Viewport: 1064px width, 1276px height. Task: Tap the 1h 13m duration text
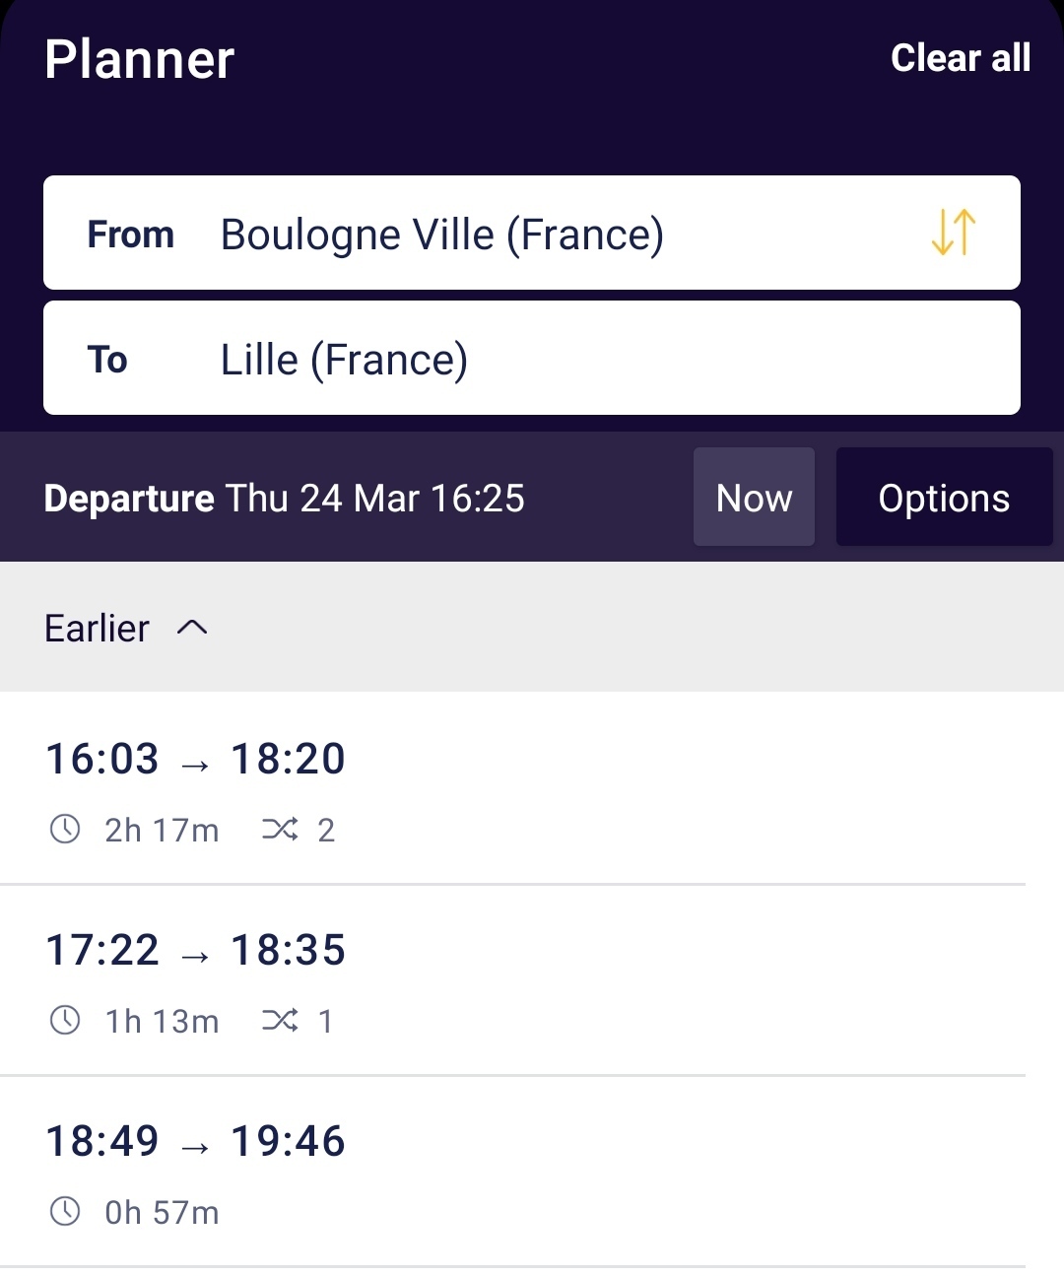click(162, 1022)
